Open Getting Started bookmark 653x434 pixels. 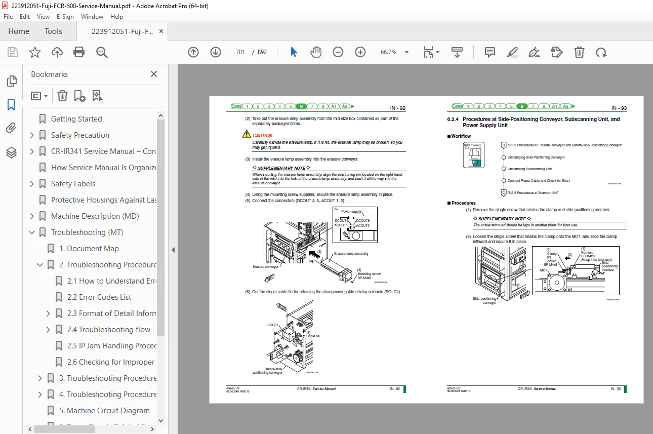76,119
